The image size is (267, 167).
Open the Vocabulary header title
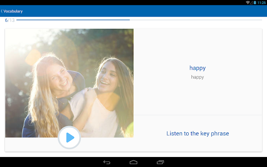point(13,11)
